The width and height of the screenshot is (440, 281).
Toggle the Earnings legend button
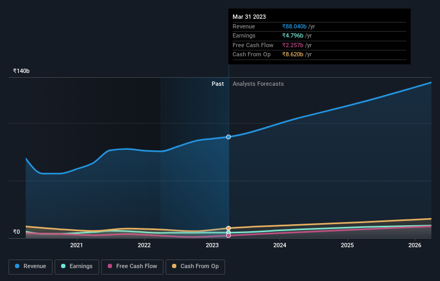click(77, 267)
